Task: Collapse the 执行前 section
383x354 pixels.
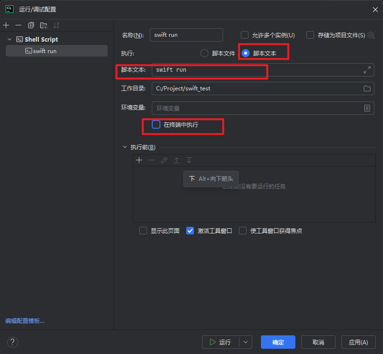Action: coord(125,147)
